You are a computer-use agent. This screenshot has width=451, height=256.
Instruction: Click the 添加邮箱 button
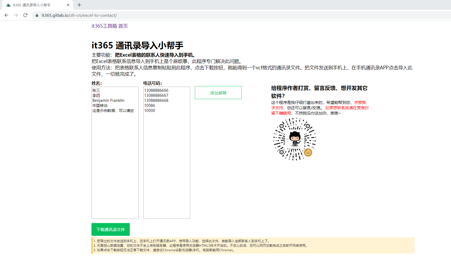click(x=218, y=93)
